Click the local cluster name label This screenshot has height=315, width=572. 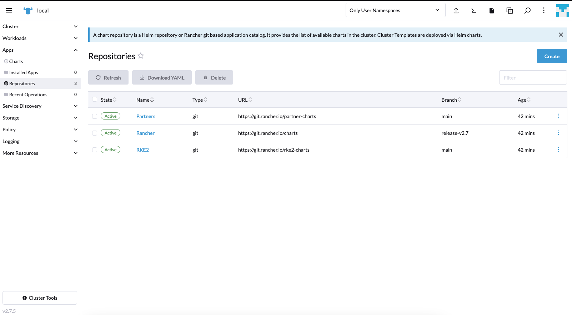pyautogui.click(x=43, y=10)
